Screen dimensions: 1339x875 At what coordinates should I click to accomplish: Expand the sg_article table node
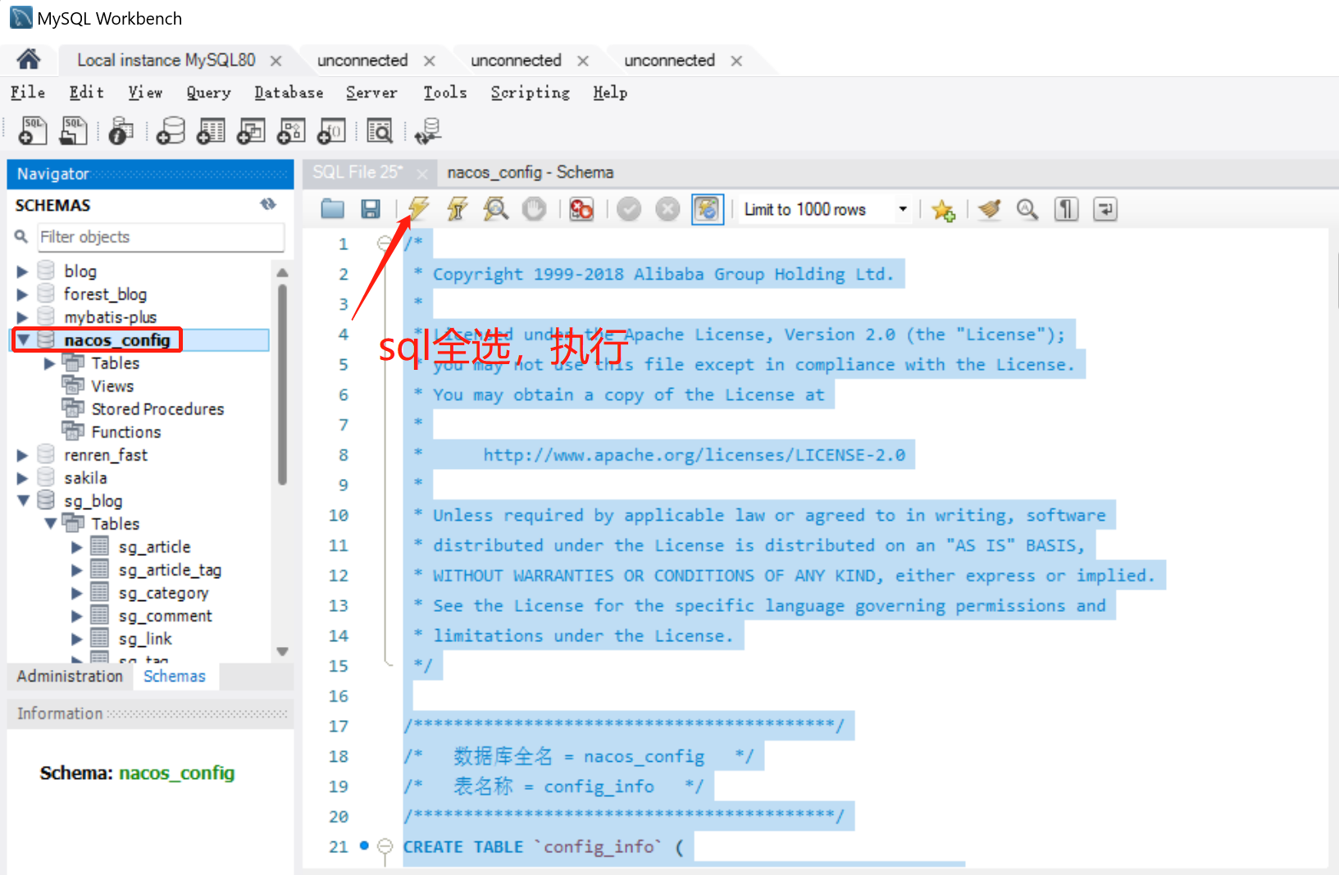76,547
